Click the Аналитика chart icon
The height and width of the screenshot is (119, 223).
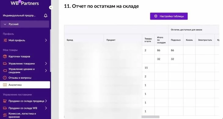pos(5,85)
